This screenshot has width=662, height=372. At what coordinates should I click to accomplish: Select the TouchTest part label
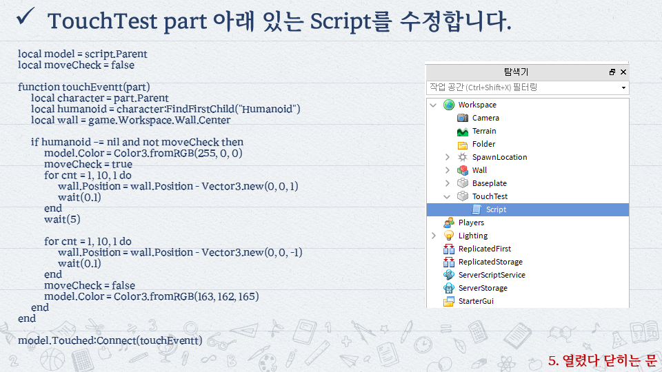coord(490,196)
